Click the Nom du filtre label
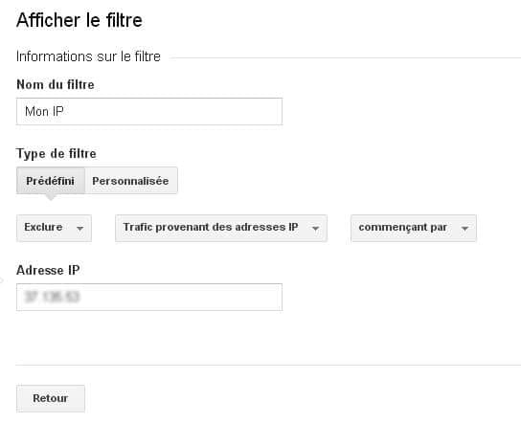521x423 pixels. coord(56,84)
